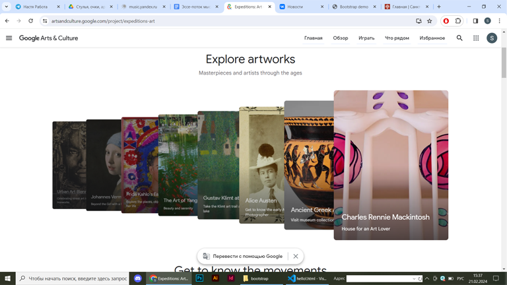The height and width of the screenshot is (285, 507).
Task: Click the install app icon in address bar
Action: tap(419, 21)
